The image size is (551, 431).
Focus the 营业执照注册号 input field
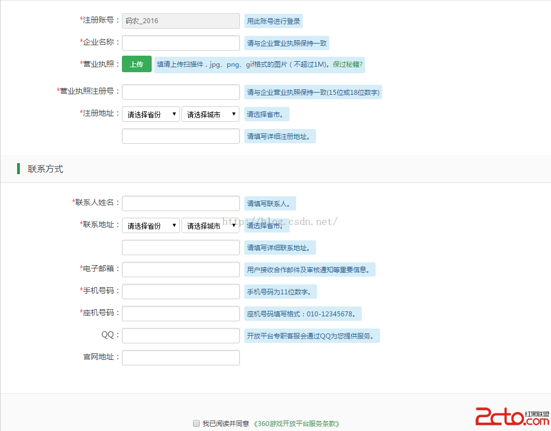(180, 92)
